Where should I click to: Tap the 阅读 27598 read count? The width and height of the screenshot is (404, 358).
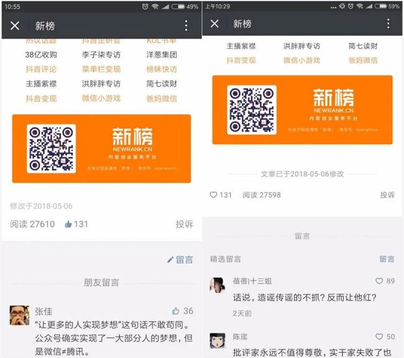point(262,195)
